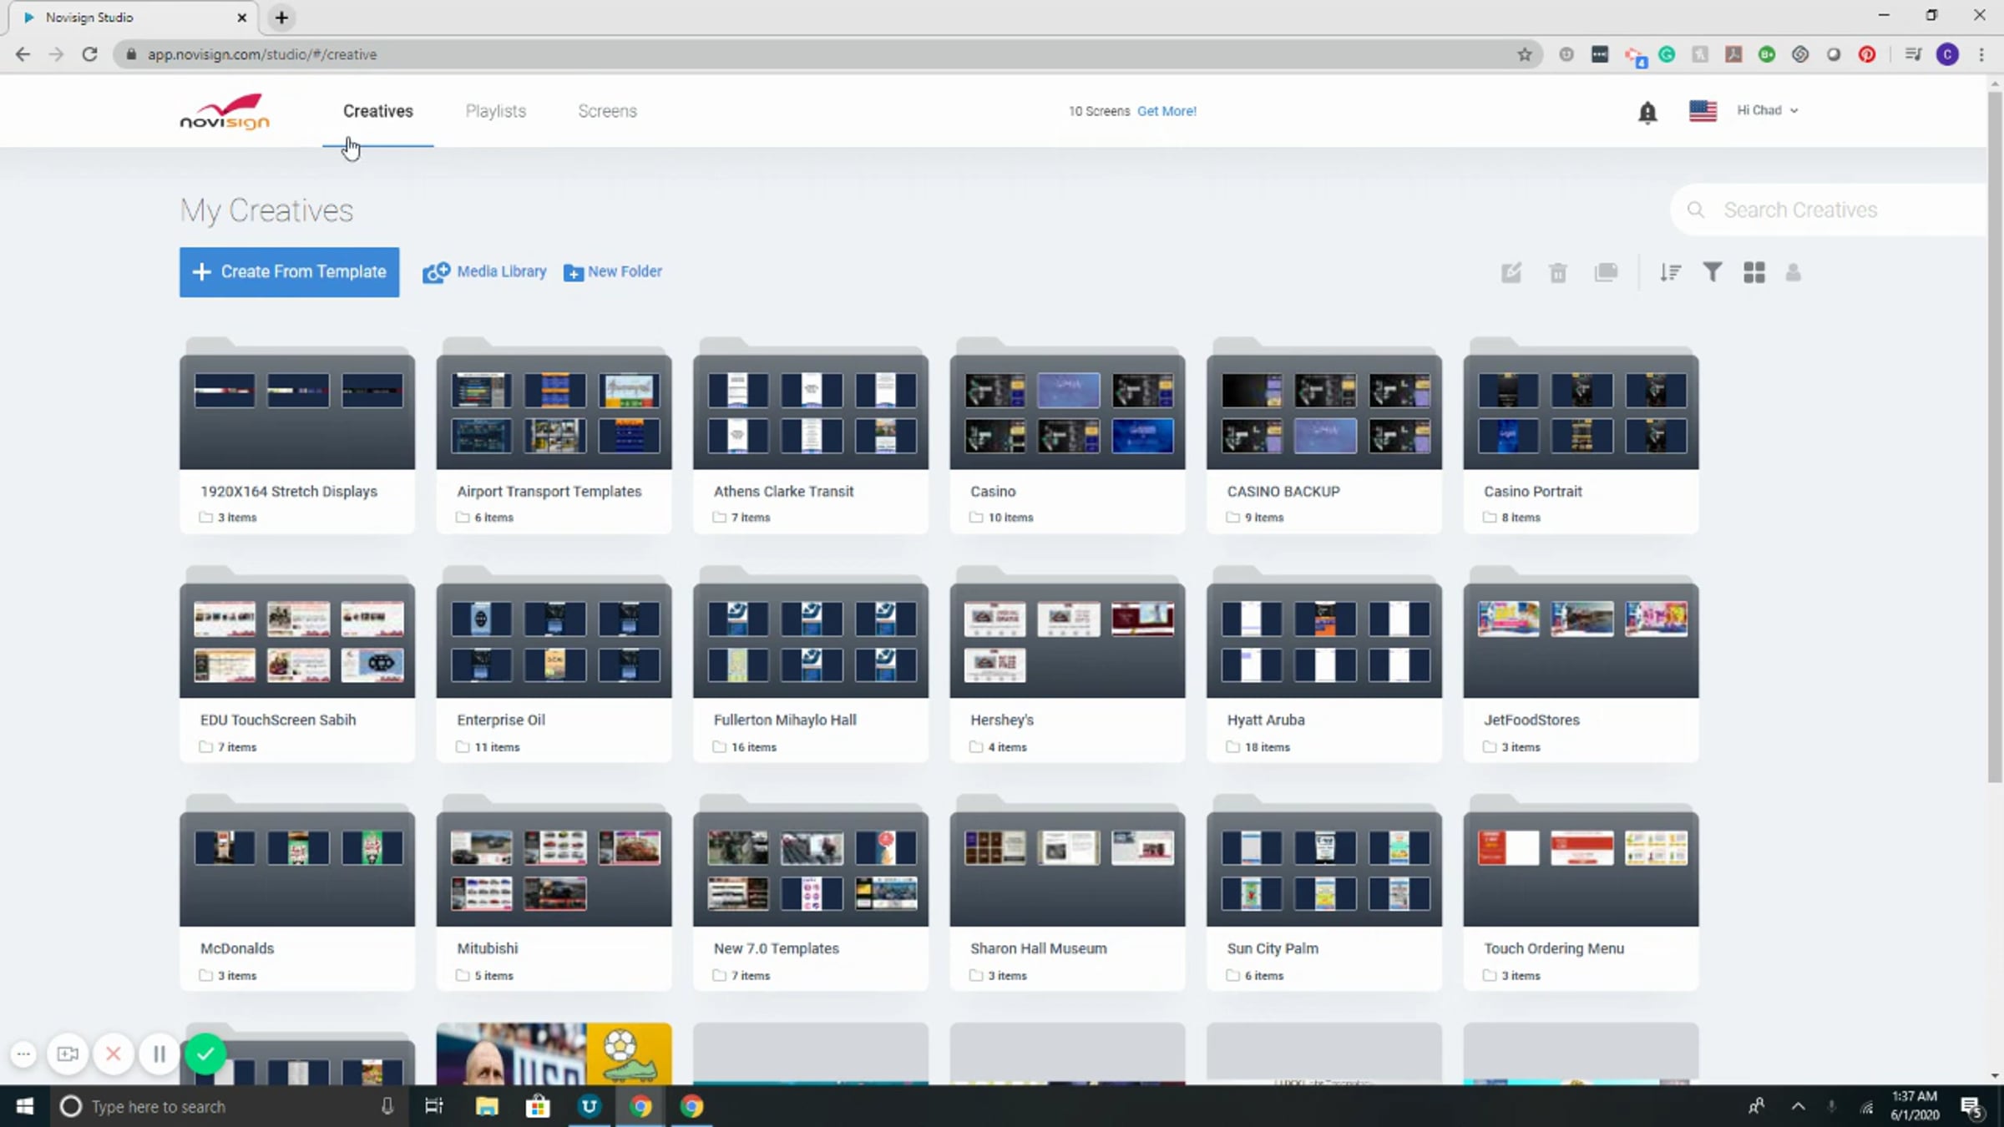Click Create From Template button
Screen dimensions: 2004x1127
tap(289, 272)
